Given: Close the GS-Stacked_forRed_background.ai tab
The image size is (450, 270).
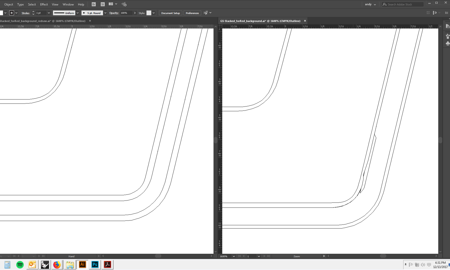Looking at the screenshot, I should tap(305, 21).
